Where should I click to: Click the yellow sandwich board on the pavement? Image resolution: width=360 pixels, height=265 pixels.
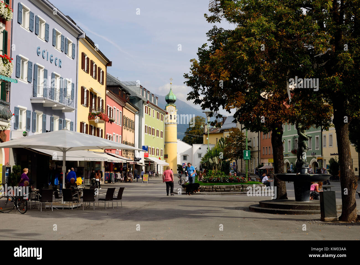145,178
